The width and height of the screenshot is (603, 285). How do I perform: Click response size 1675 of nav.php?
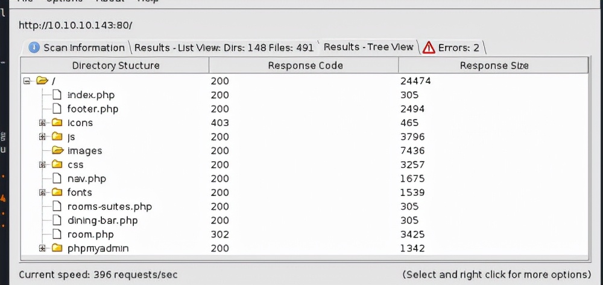pyautogui.click(x=412, y=179)
